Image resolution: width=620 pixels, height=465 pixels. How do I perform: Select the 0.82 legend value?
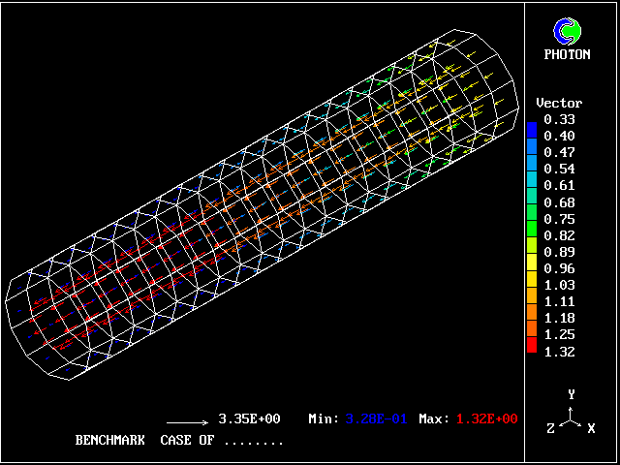[559, 235]
